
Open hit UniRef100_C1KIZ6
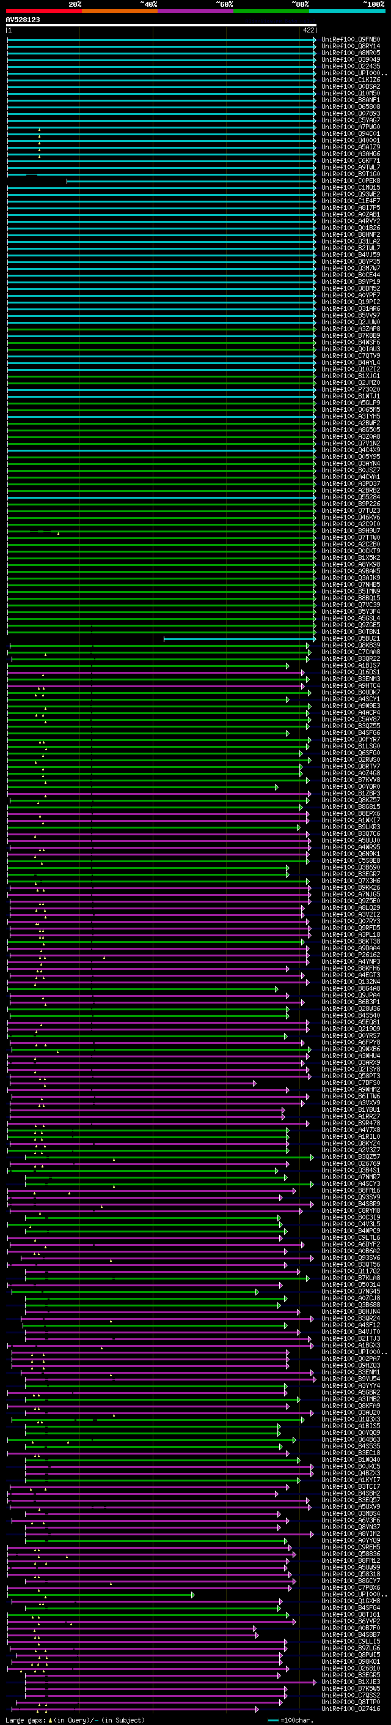[x=351, y=80]
